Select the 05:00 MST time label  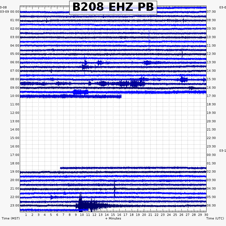15,54
